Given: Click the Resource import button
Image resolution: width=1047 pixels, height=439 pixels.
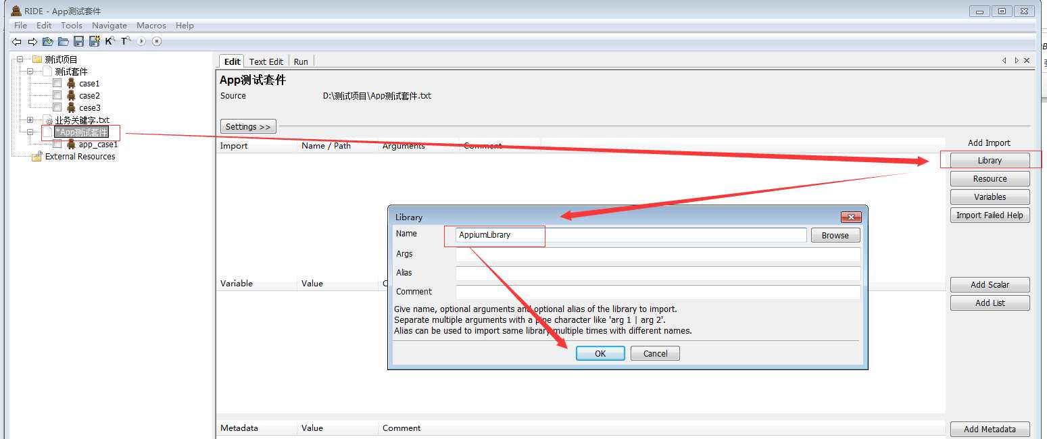Looking at the screenshot, I should coord(990,179).
